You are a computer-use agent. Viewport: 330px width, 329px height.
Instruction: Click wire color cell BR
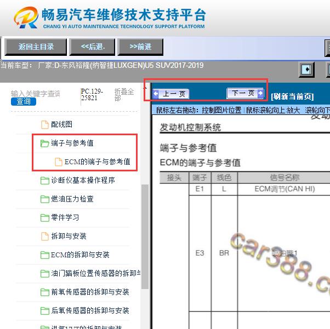[224, 253]
